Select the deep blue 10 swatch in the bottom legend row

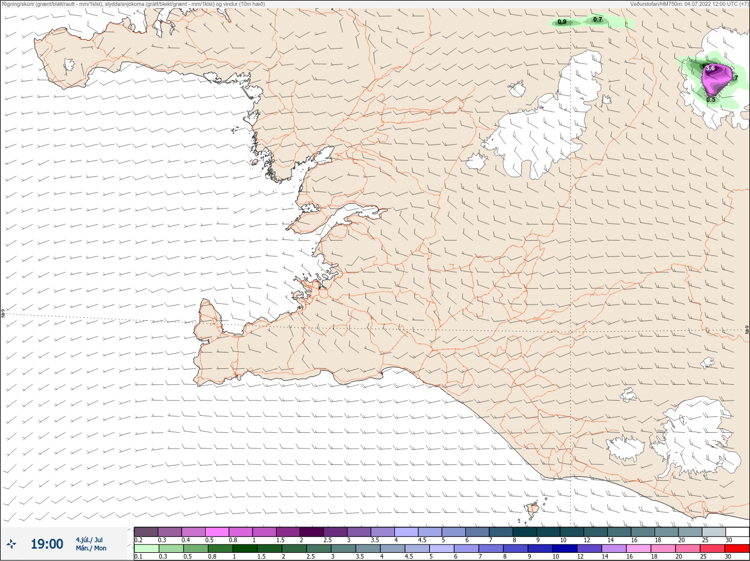tap(565, 549)
